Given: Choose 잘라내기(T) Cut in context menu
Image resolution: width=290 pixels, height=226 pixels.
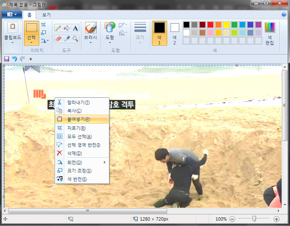Looking at the screenshot, I should click(x=82, y=103).
